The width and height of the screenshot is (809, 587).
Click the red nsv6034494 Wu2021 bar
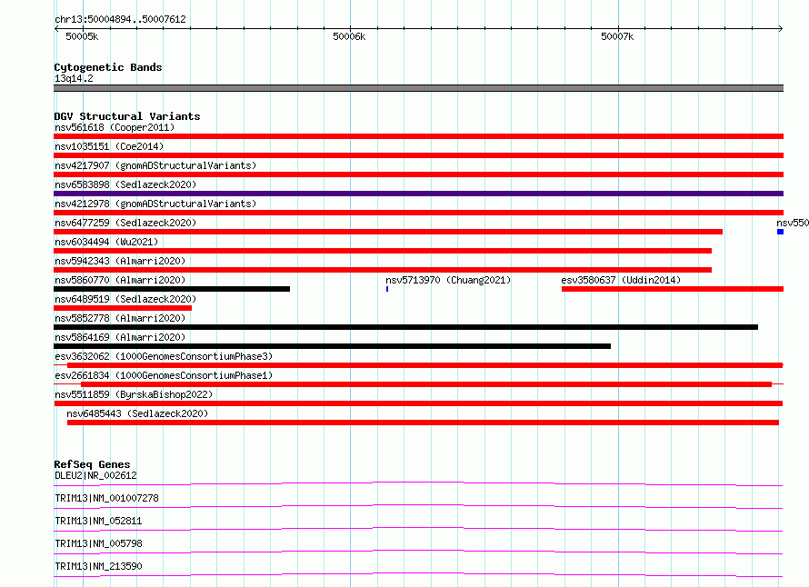pyautogui.click(x=383, y=251)
